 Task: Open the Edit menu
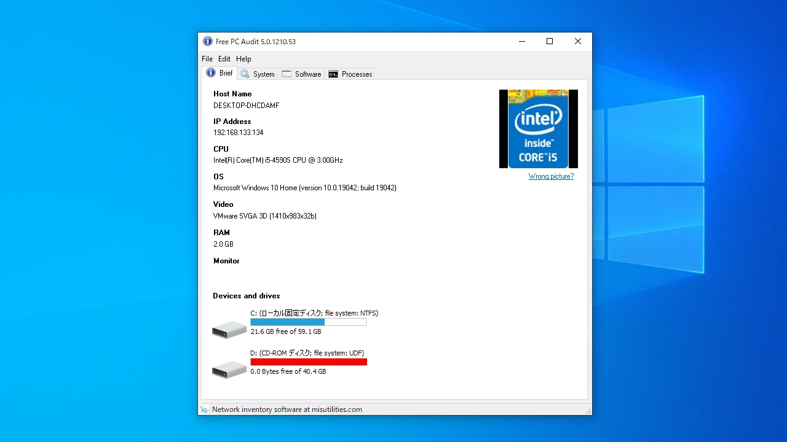[224, 59]
